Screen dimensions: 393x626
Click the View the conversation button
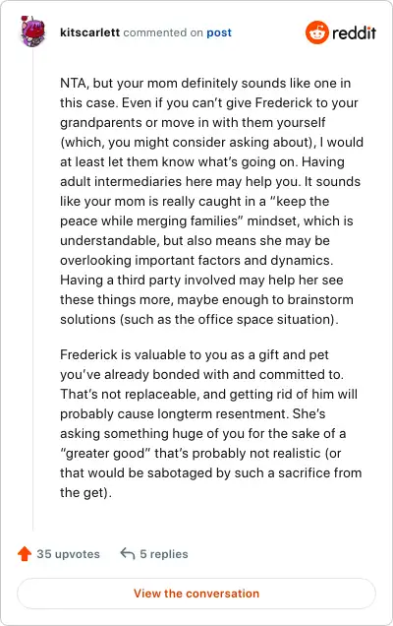pyautogui.click(x=196, y=594)
